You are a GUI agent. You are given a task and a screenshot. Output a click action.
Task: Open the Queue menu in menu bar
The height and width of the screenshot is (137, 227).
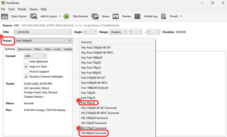click(33, 9)
